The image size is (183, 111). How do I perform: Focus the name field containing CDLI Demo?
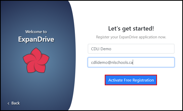(131, 49)
